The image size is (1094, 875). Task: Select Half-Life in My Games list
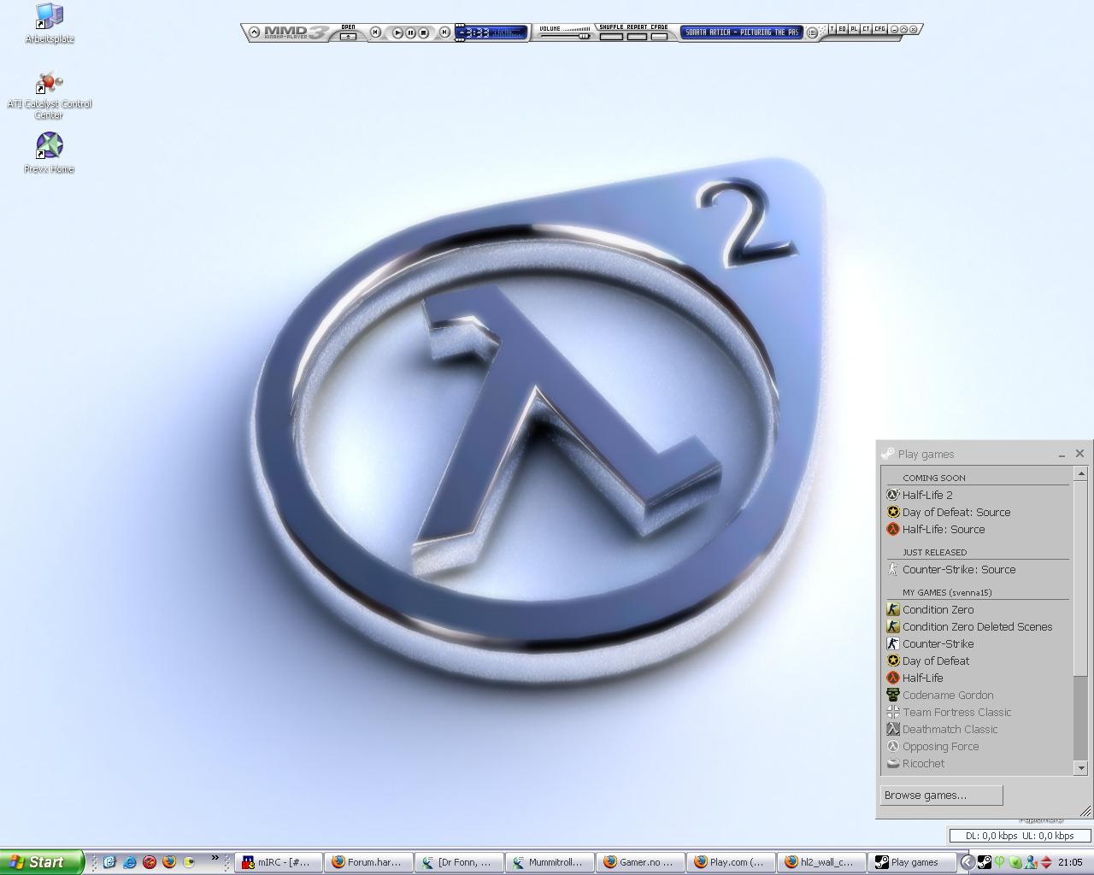(x=977, y=678)
